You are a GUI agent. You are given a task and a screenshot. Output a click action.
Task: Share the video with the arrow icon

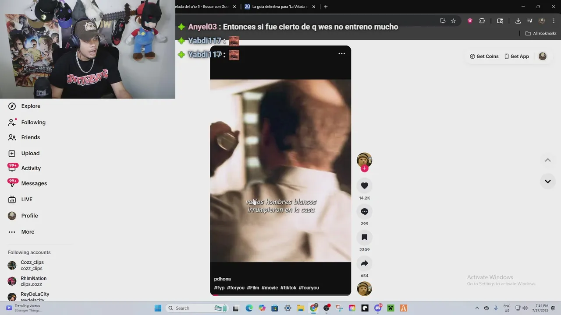point(364,263)
